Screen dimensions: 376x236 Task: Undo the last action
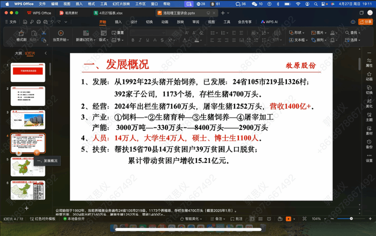coord(52,22)
